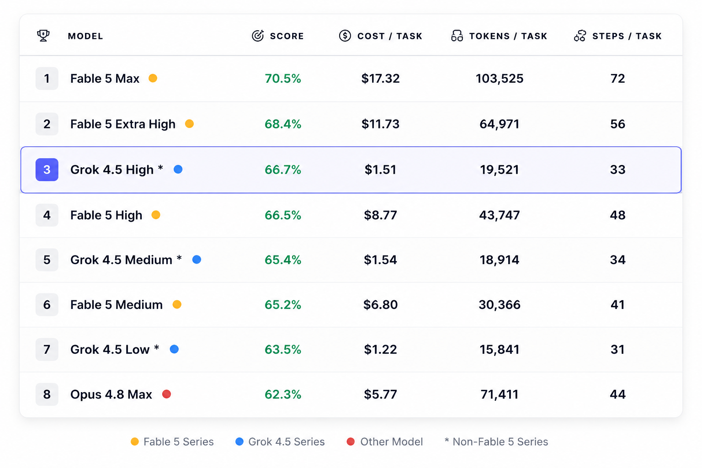
Task: Click the 65.4% score value
Action: point(283,260)
